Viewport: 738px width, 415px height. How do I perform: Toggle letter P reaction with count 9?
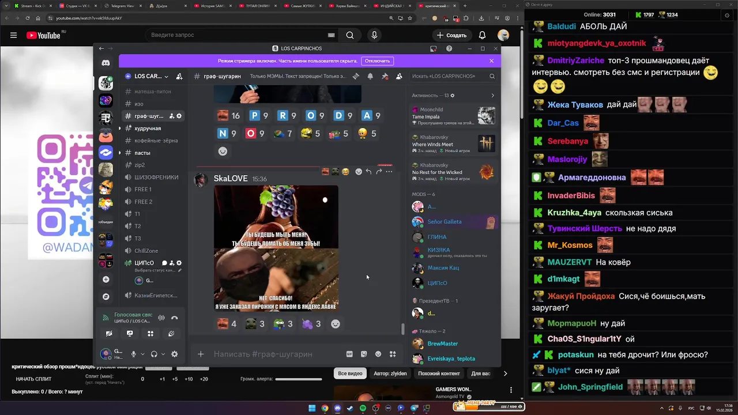pos(259,116)
